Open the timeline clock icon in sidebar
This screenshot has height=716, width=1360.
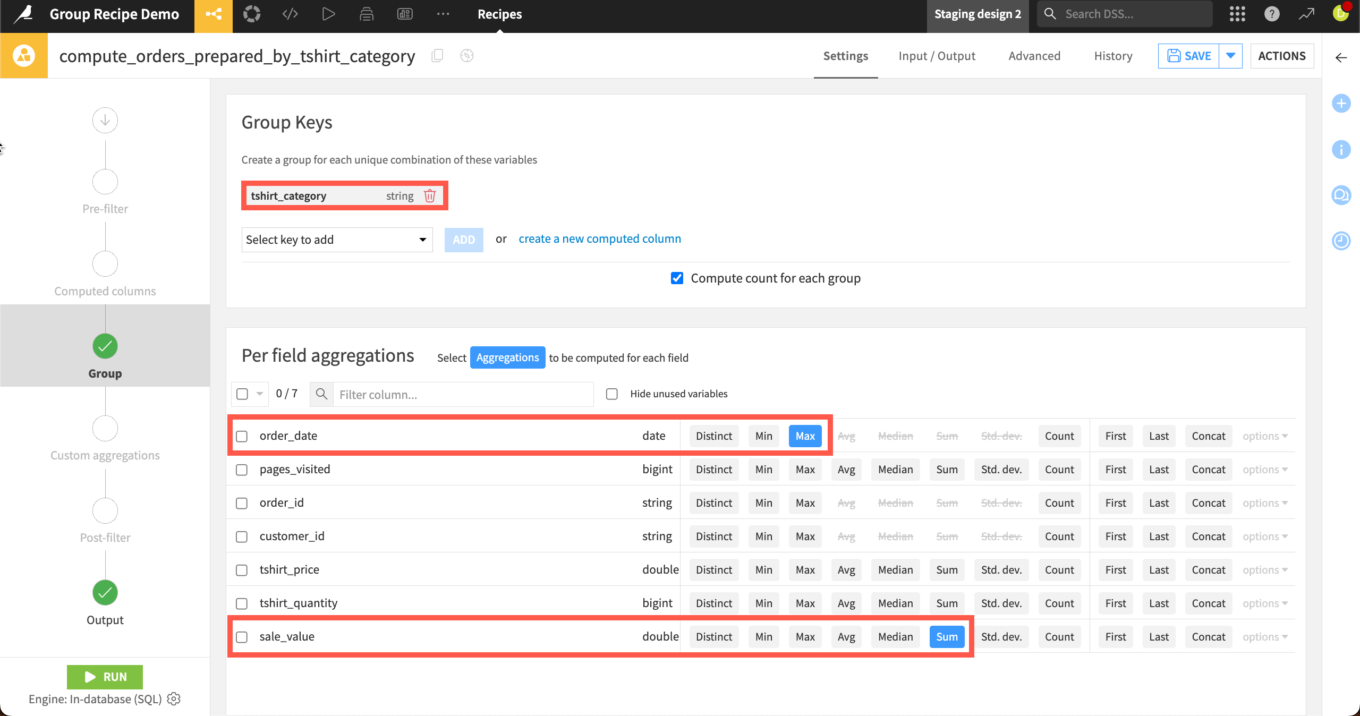tap(1341, 241)
